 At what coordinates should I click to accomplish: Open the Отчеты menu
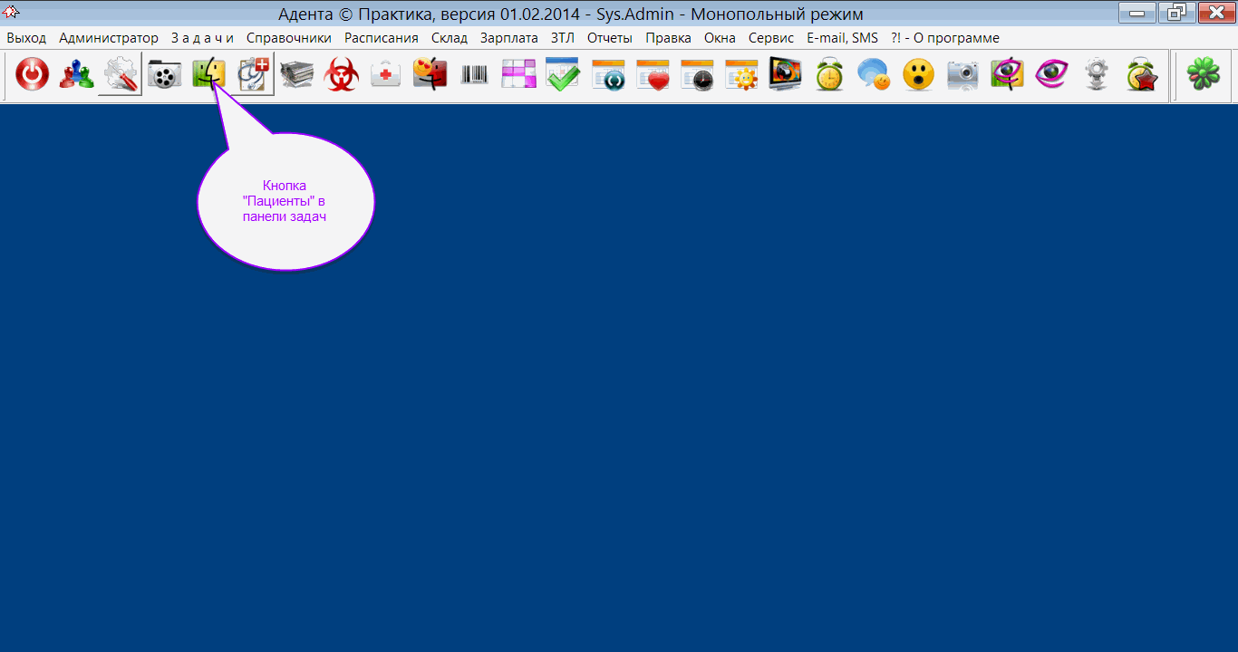tap(609, 38)
